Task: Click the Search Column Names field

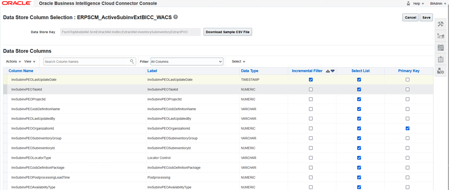Action: 85,62
